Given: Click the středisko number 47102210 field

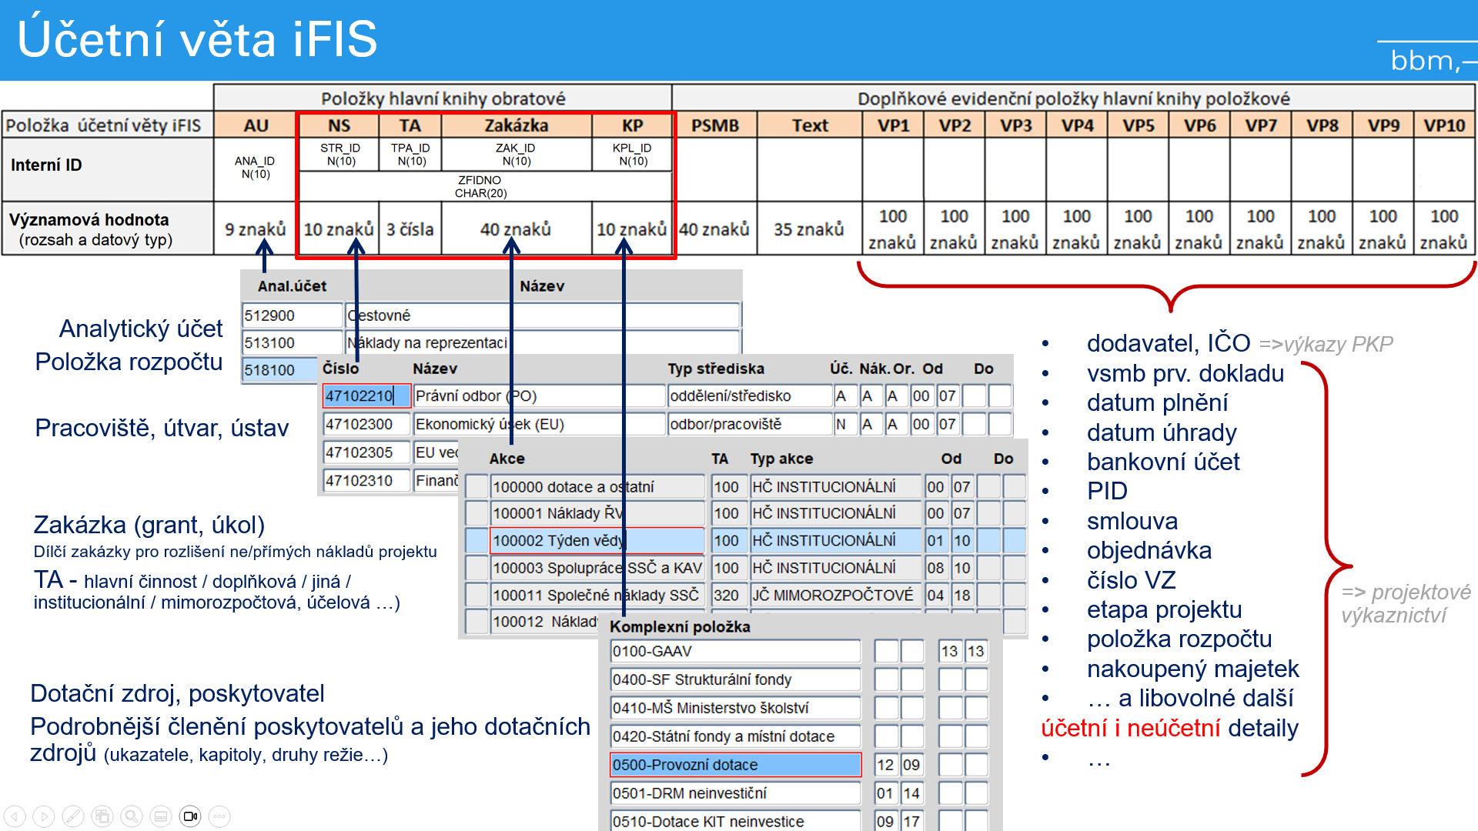Looking at the screenshot, I should 366,395.
